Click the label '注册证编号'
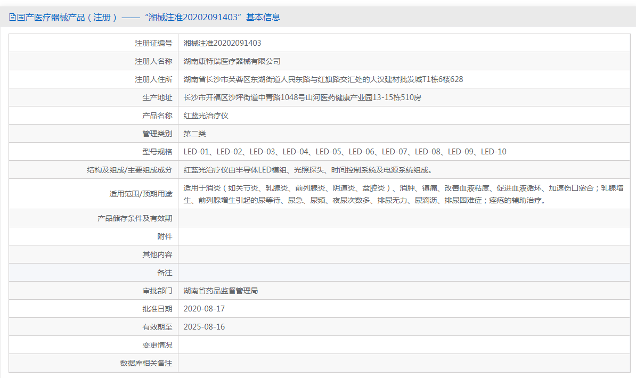 (x=153, y=44)
